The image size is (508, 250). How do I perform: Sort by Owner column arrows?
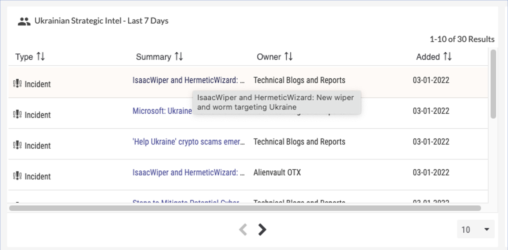coord(289,57)
